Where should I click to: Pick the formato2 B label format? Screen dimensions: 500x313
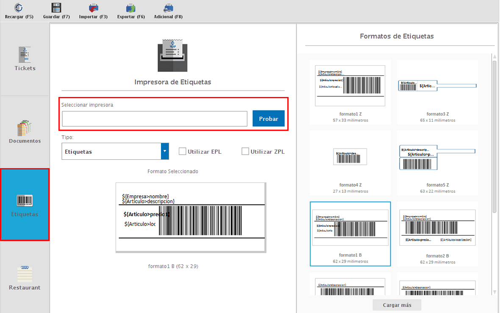point(437,228)
